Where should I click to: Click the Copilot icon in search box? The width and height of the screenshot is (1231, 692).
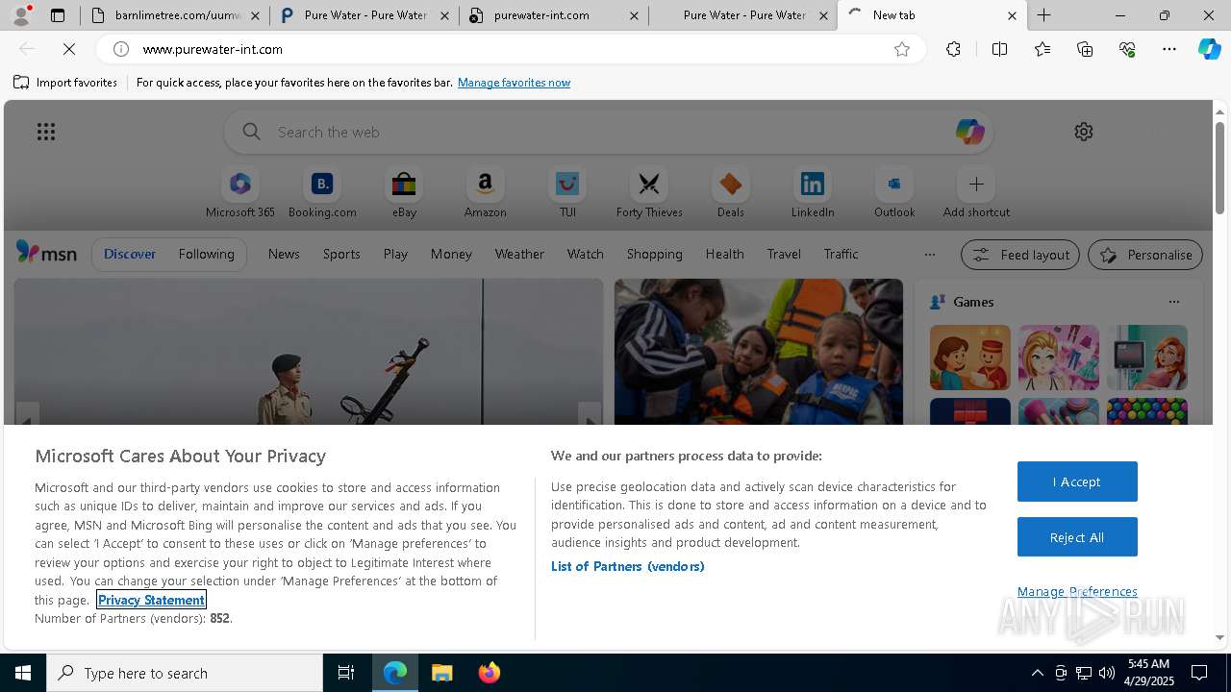tap(969, 132)
